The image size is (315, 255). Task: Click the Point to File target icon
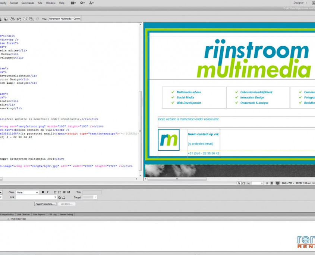[60, 198]
